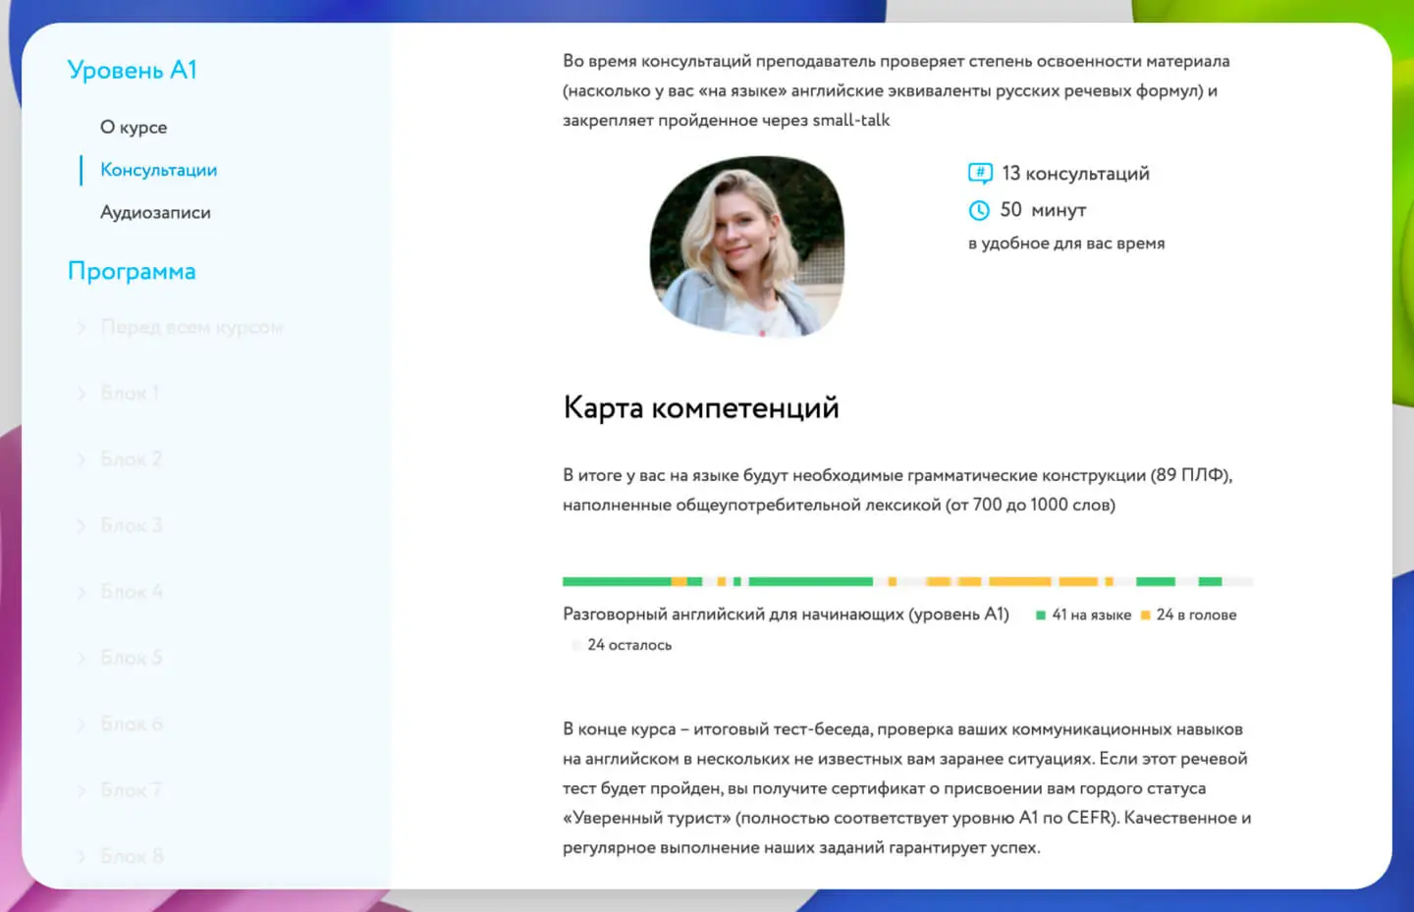This screenshot has width=1414, height=912.
Task: Expand Блок 1 chevron
Action: (x=82, y=393)
